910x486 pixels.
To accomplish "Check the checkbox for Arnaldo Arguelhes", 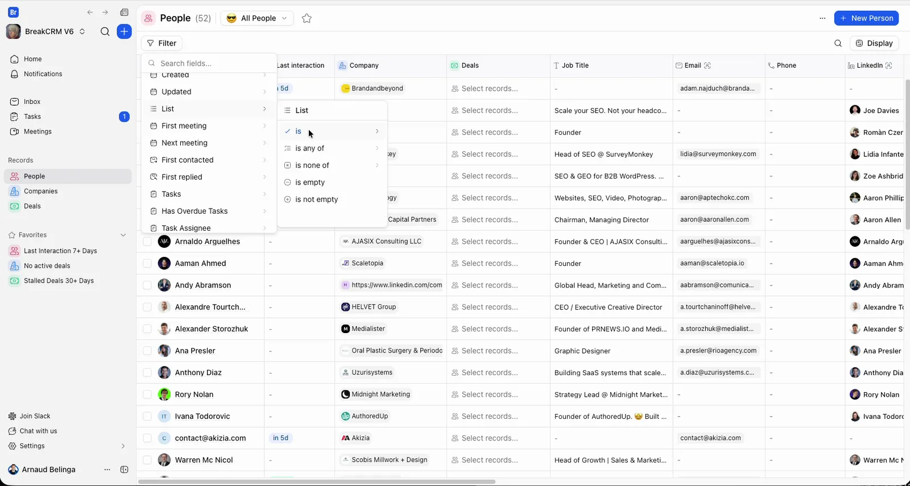I will click(147, 242).
